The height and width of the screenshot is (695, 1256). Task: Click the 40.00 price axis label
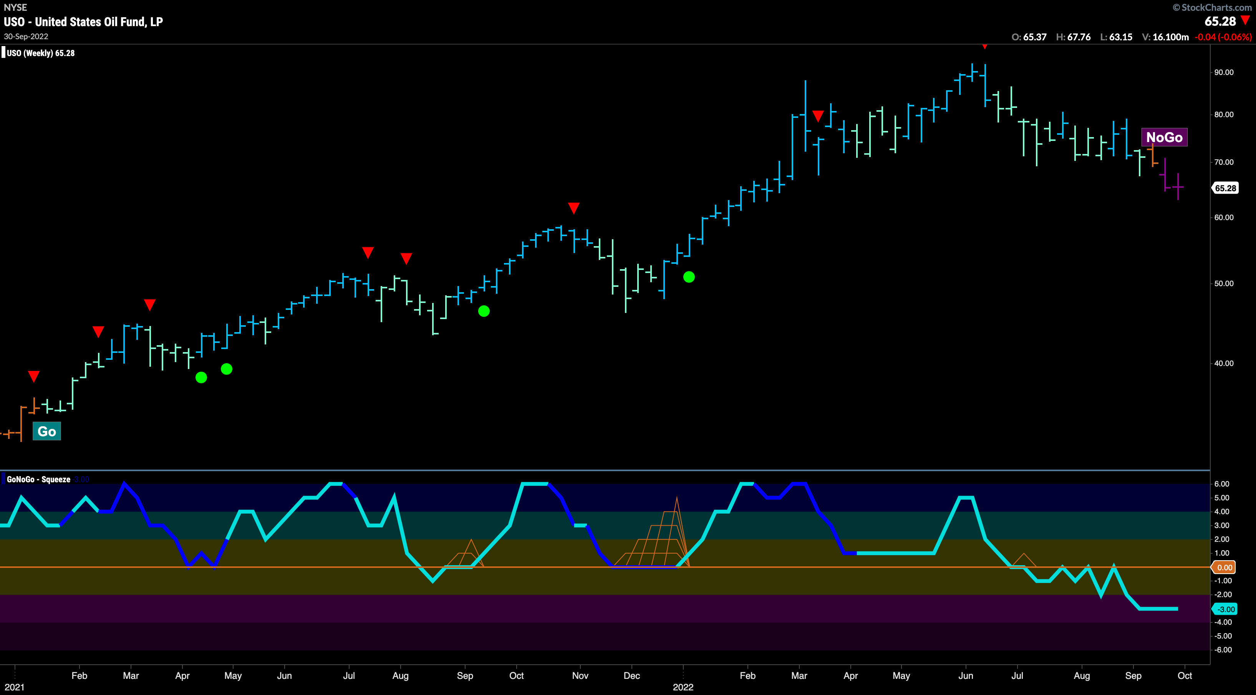pyautogui.click(x=1224, y=363)
